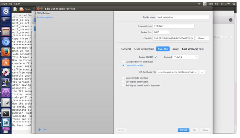Open the battery status indicator
Image resolution: width=240 pixels, height=138 pixels.
(x=211, y=4)
